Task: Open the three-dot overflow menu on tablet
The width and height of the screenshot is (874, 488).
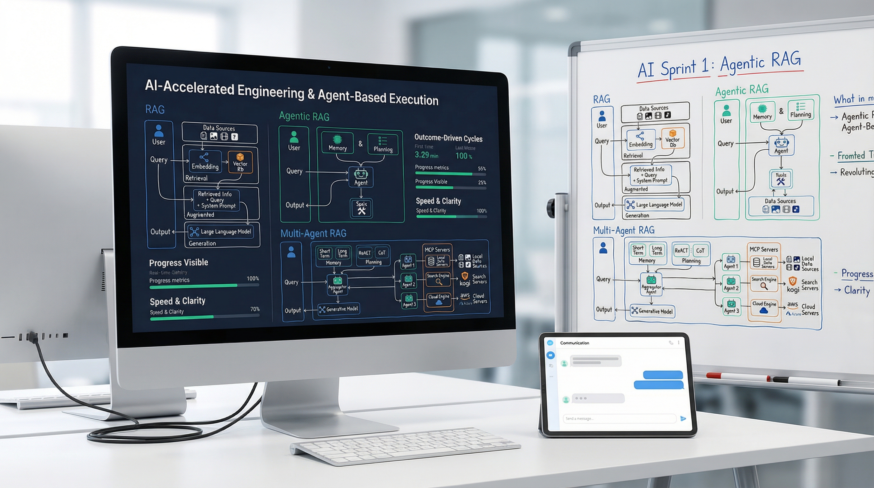Action: pyautogui.click(x=679, y=343)
